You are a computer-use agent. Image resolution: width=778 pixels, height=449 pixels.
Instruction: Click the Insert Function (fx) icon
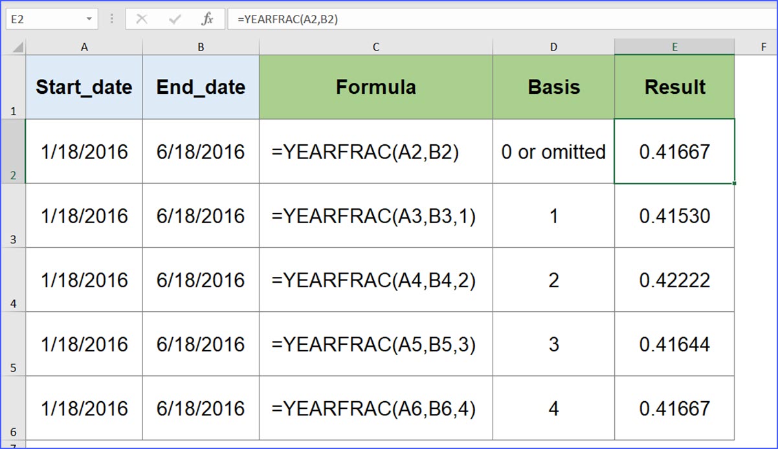[x=207, y=19]
